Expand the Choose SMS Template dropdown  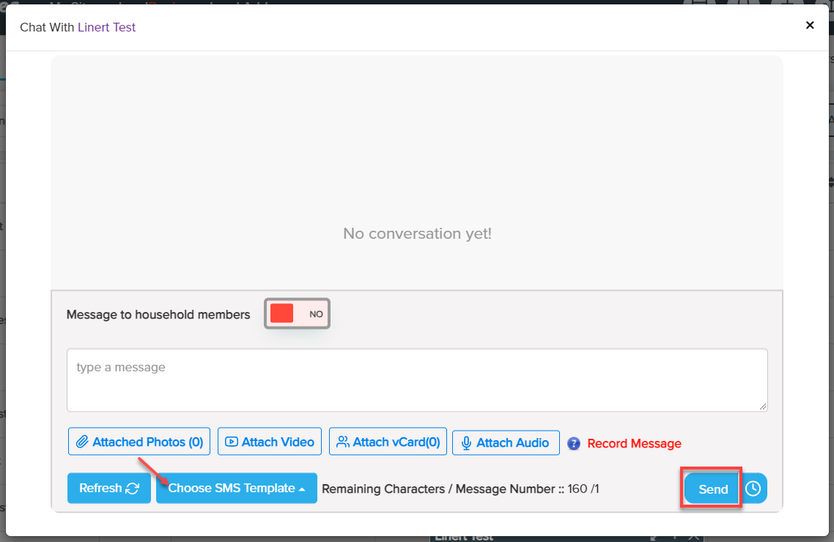coord(236,489)
